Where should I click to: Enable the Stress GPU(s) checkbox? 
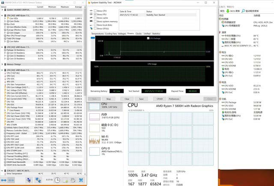point(95,29)
